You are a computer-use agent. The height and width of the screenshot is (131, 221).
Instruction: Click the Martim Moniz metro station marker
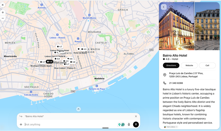(89, 15)
